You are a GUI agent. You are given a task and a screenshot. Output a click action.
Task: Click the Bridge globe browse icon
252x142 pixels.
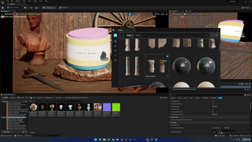coord(115,46)
